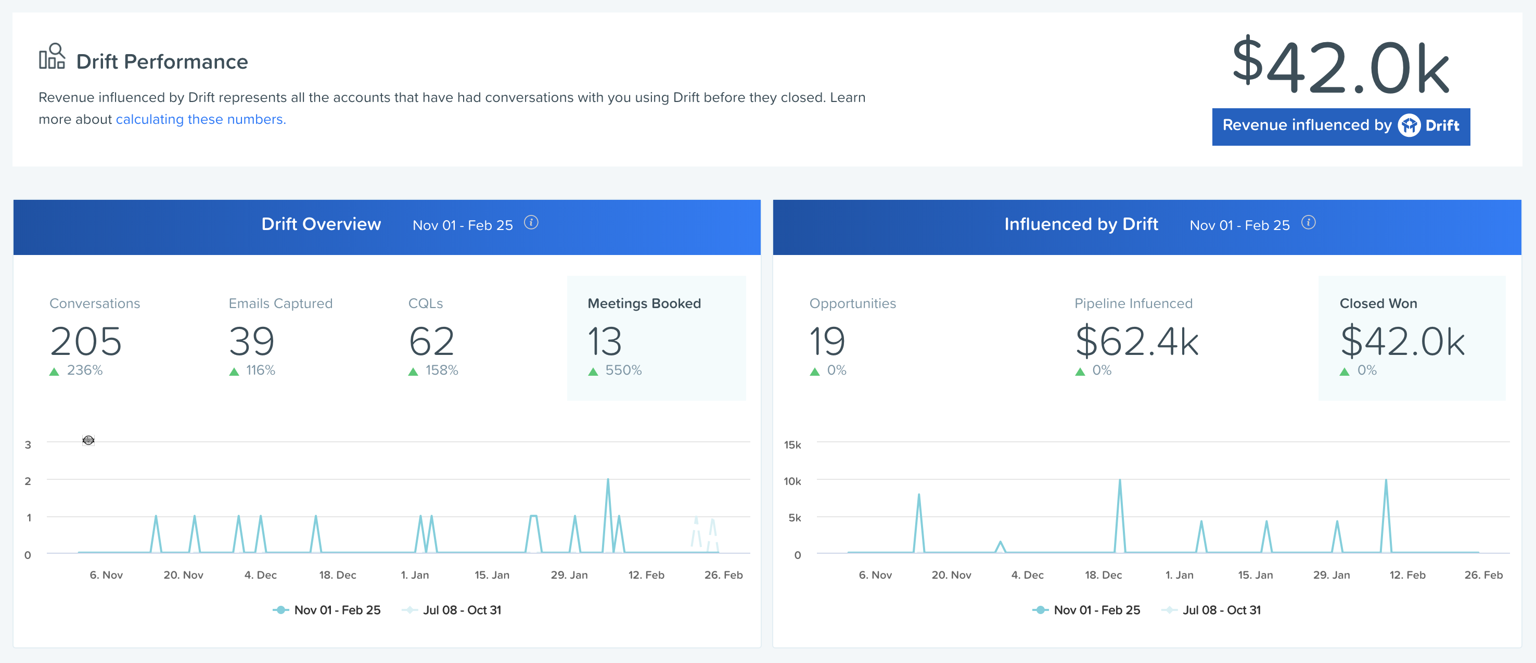Click the Opportunities 0% up arrow

(x=814, y=372)
